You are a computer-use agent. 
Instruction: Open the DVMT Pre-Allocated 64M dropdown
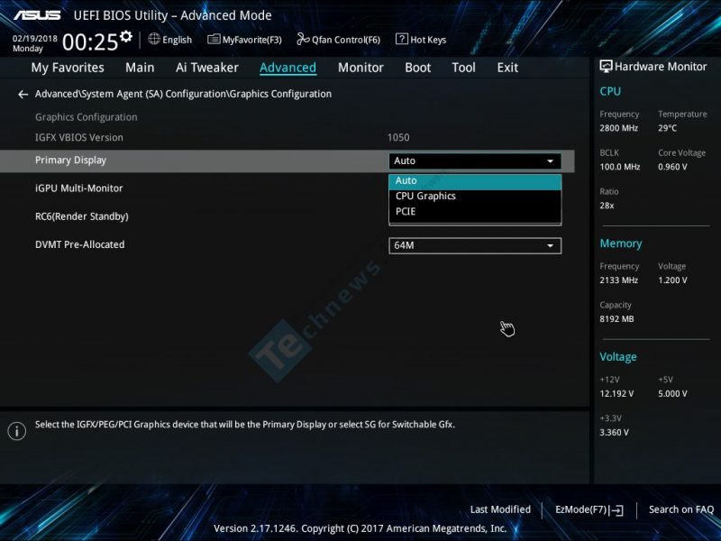tap(475, 245)
